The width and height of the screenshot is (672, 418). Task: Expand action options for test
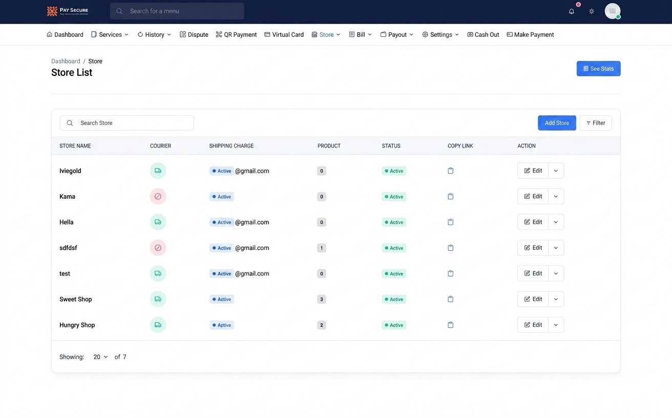556,273
